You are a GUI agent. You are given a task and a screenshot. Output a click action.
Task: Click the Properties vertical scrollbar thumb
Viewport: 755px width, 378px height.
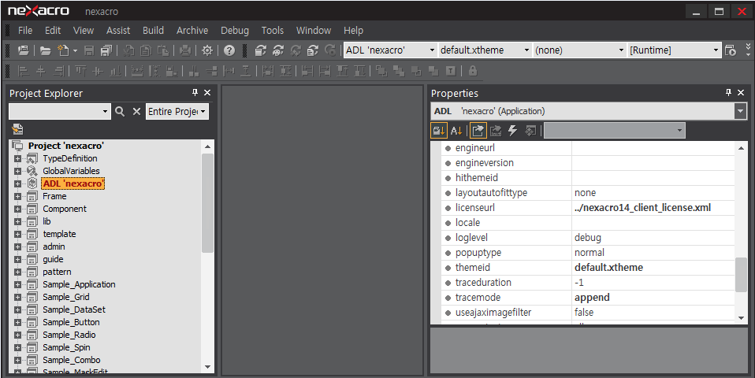[x=741, y=275]
